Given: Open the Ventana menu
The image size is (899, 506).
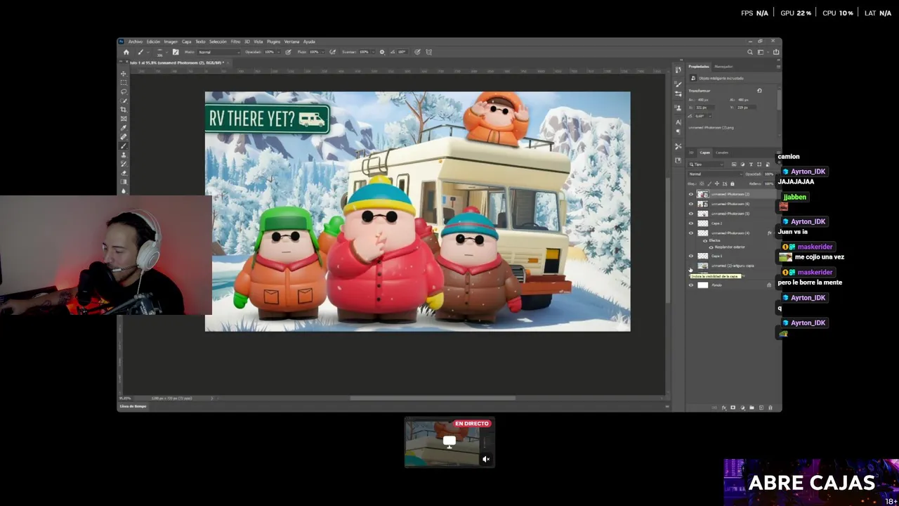Looking at the screenshot, I should 291,41.
